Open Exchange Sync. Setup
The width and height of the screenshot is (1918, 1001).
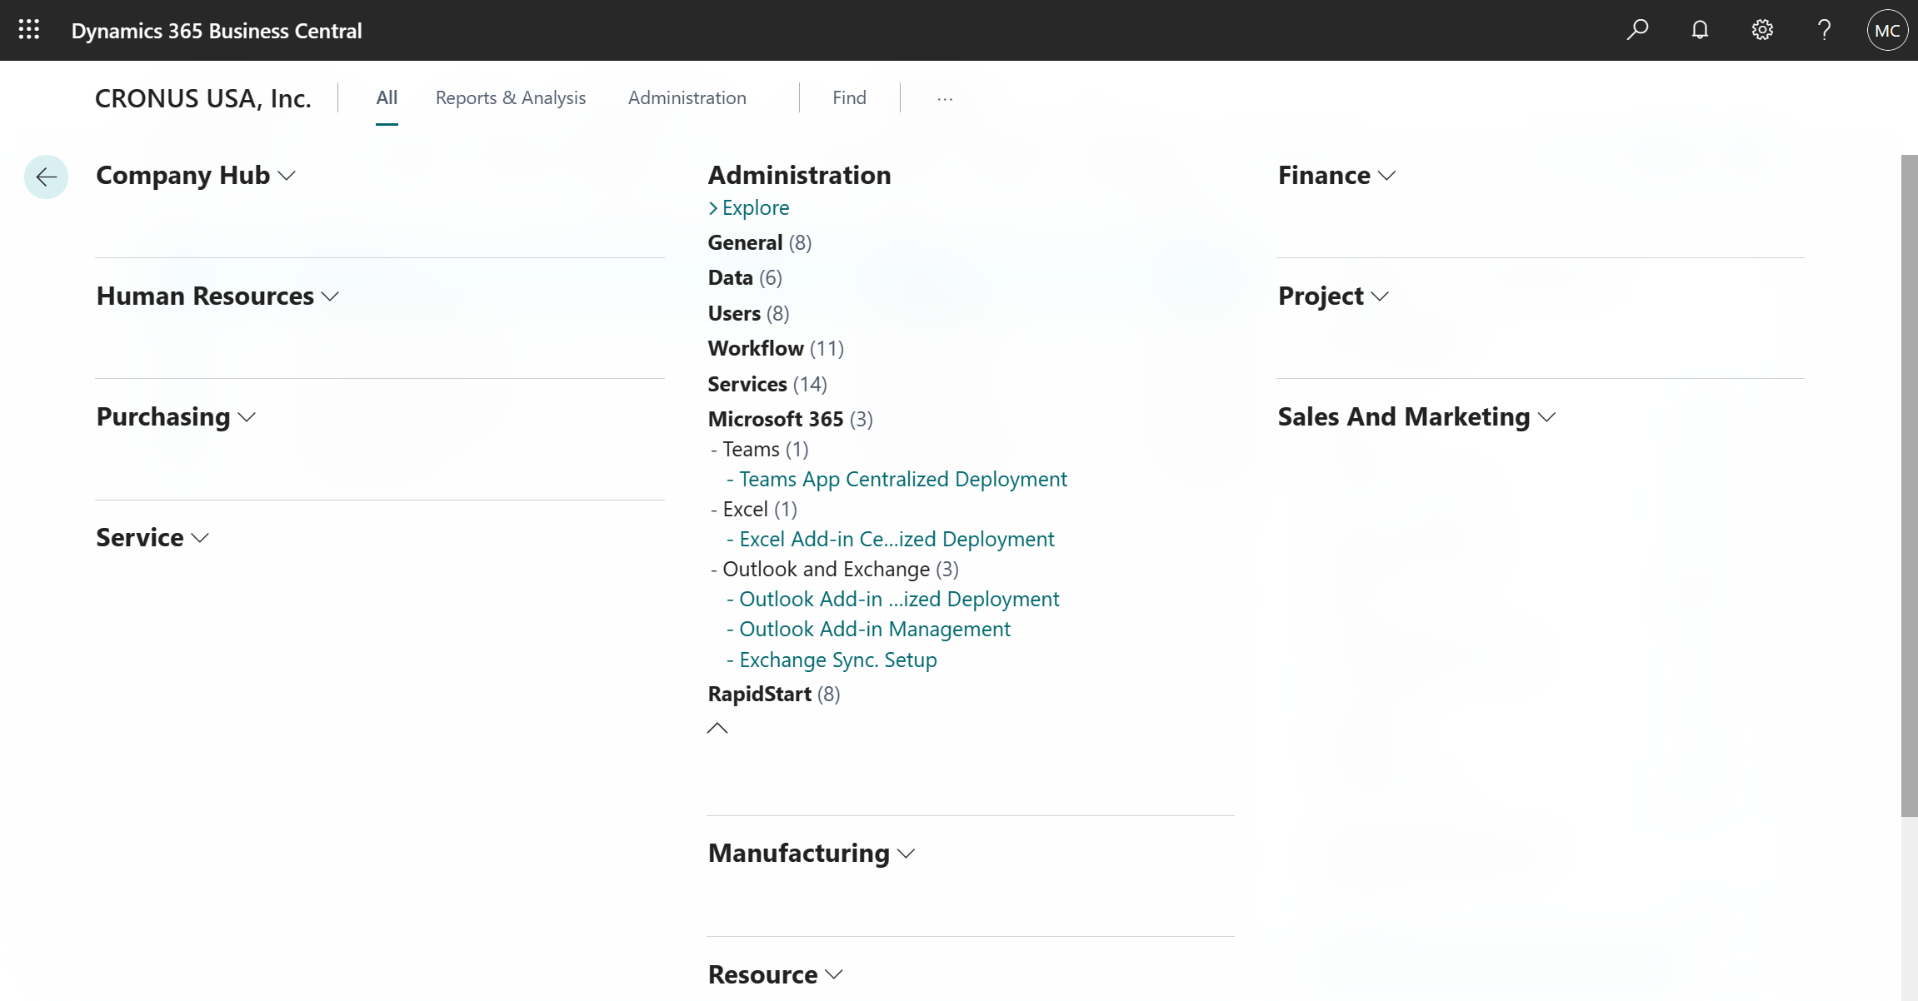[837, 660]
